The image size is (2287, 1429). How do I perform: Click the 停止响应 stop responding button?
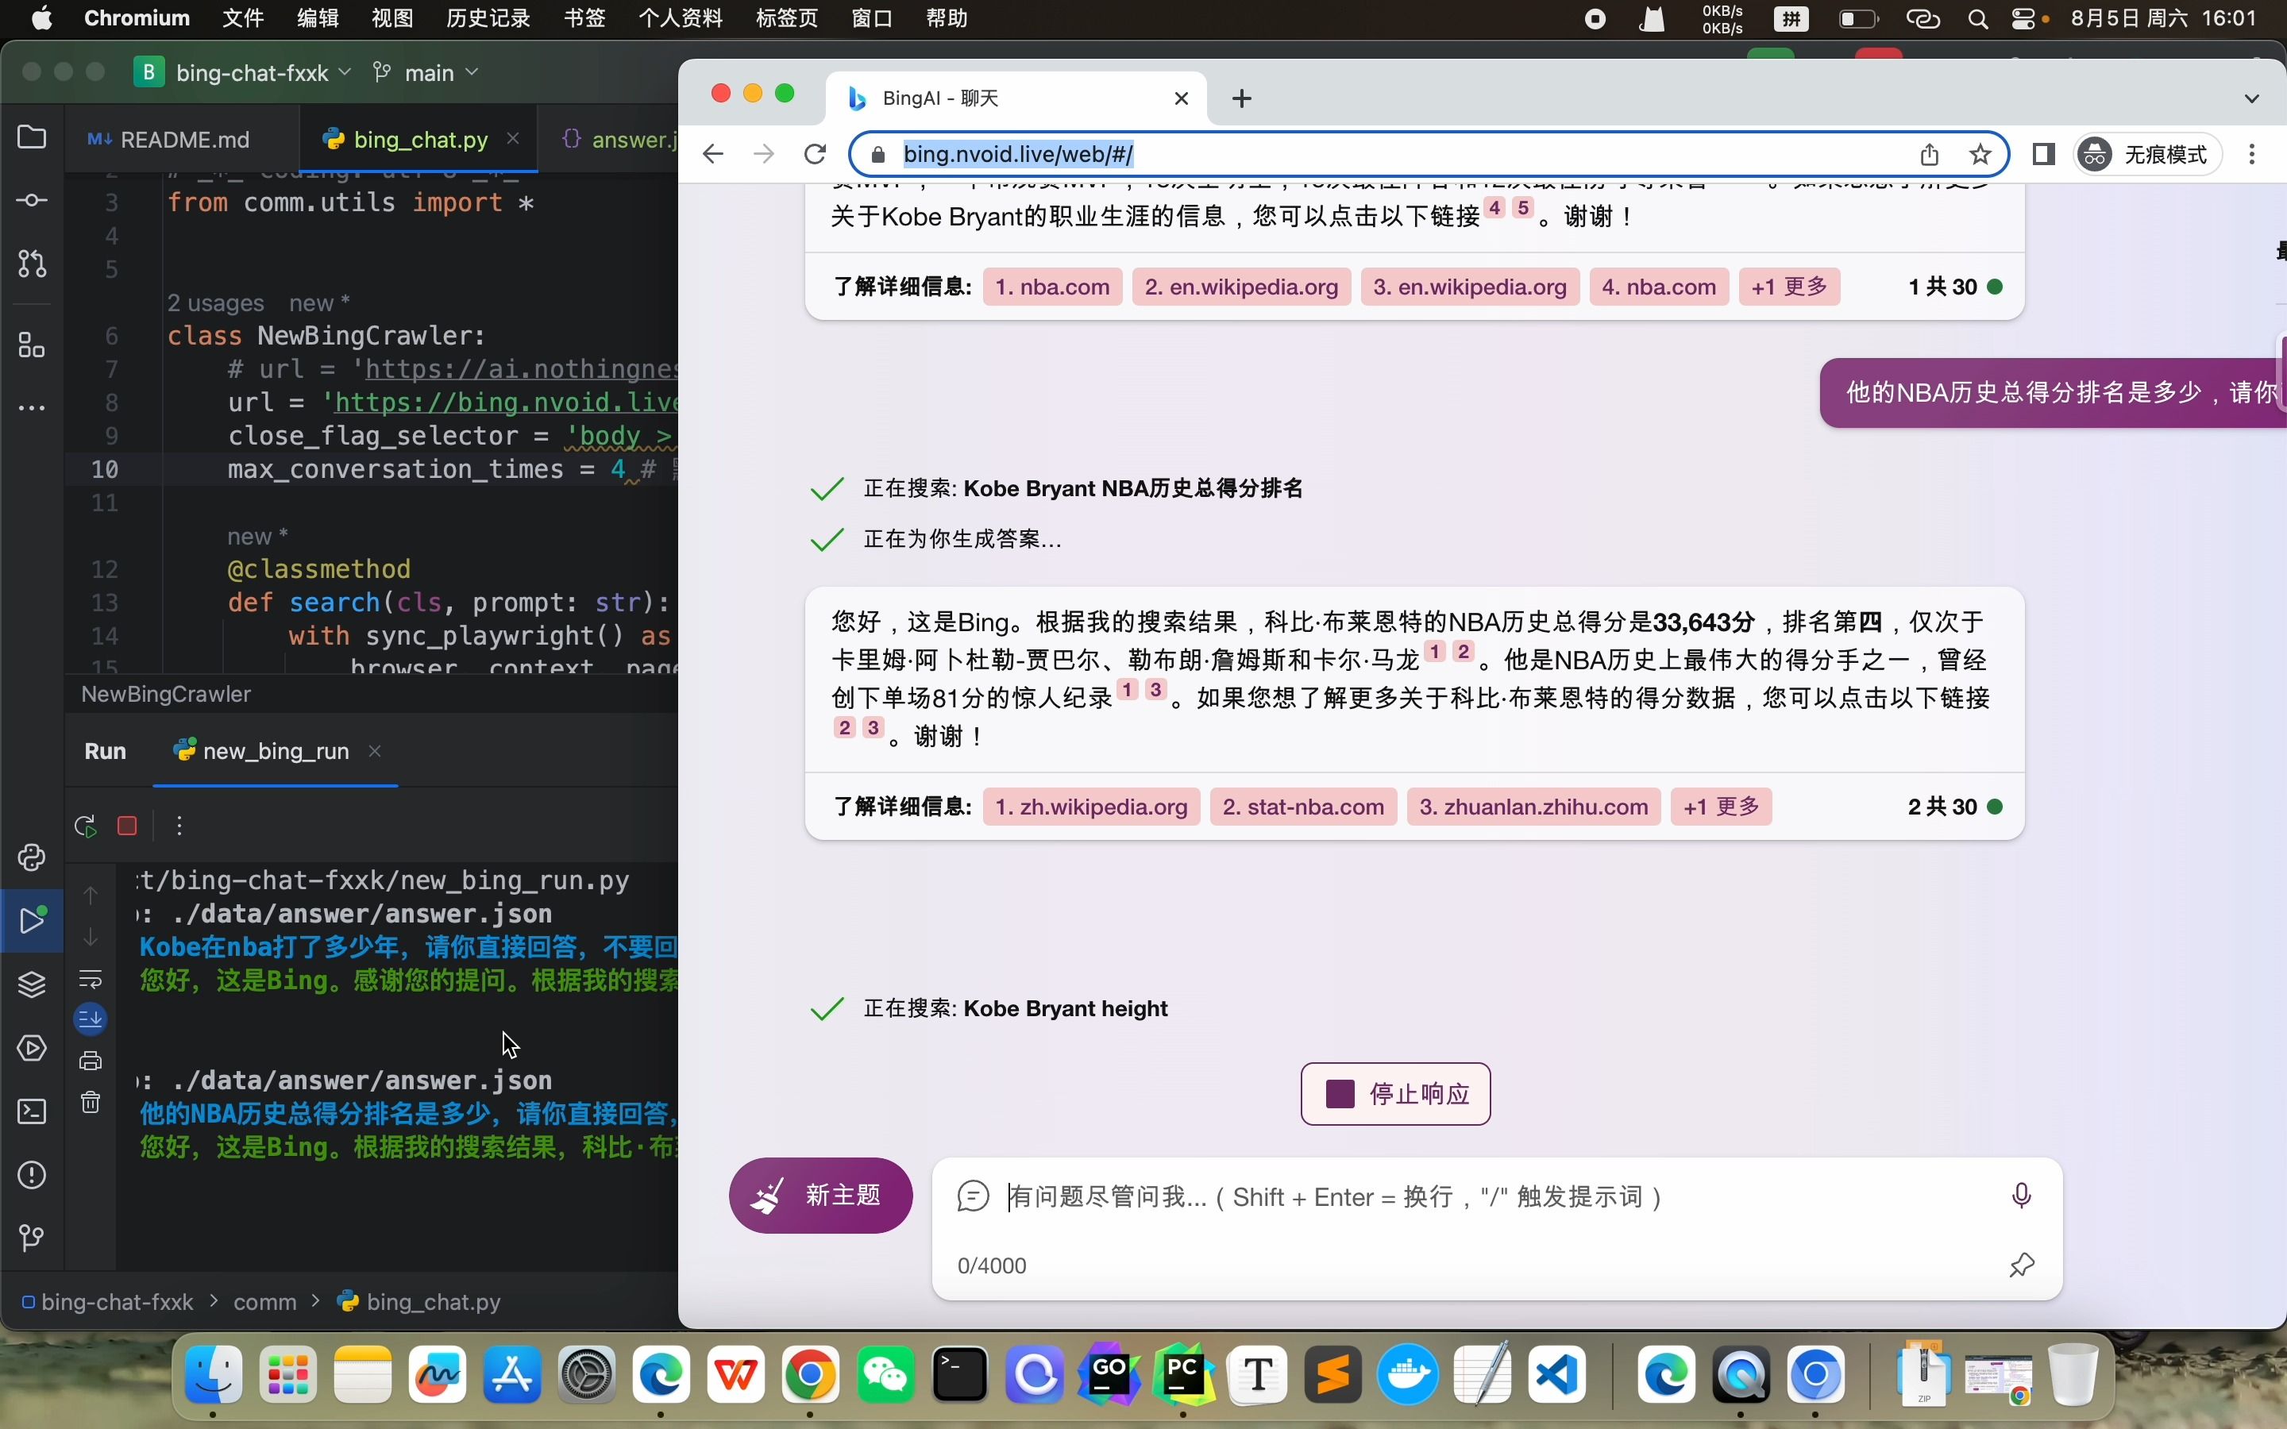coord(1396,1095)
